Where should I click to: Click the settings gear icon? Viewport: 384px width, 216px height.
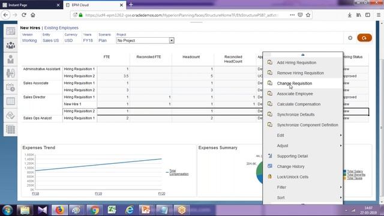point(350,38)
